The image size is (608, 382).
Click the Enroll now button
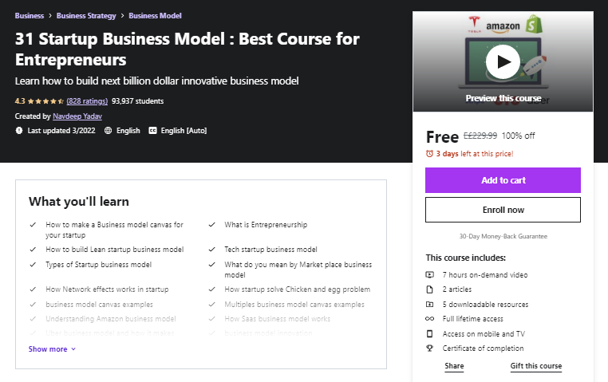click(503, 210)
